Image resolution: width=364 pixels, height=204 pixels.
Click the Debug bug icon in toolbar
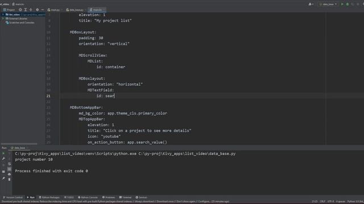click(348, 4)
